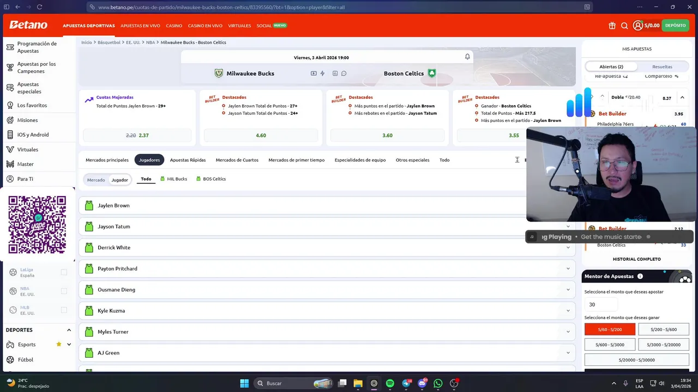Click the Virtuales sidebar icon

tap(10, 149)
